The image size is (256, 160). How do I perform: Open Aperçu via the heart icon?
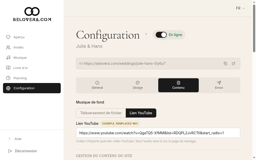tap(8, 37)
